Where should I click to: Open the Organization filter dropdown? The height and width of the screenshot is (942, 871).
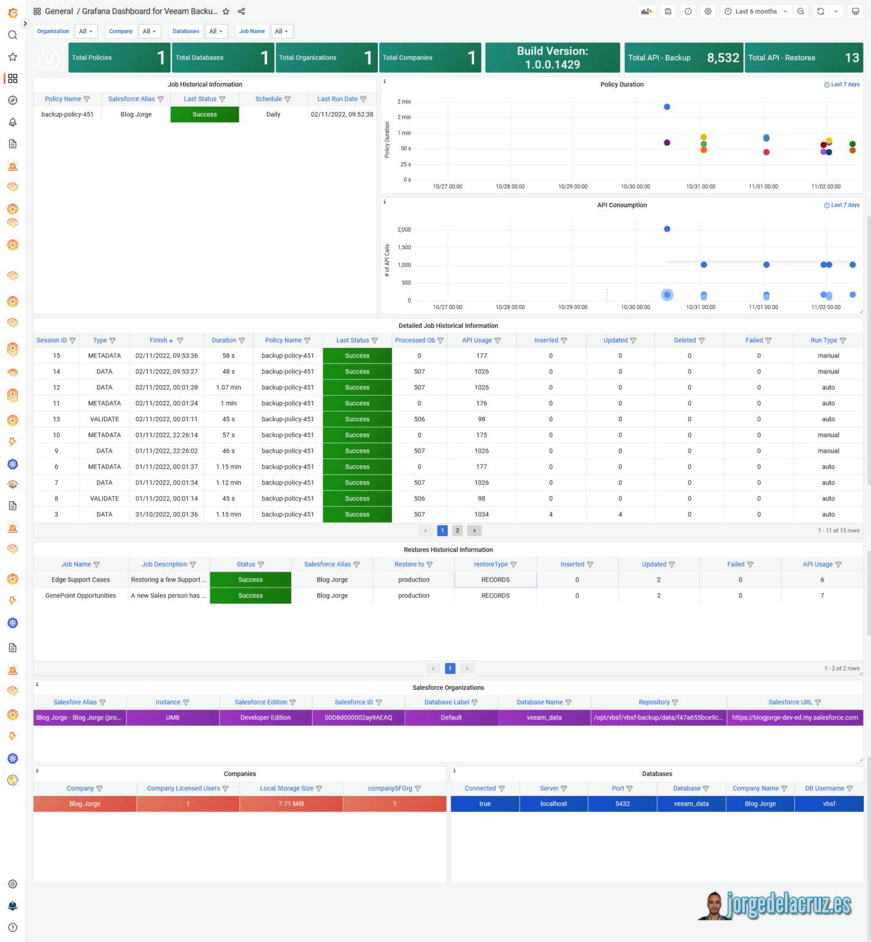click(86, 31)
